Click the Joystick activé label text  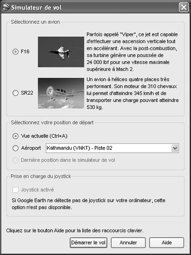tap(37, 190)
